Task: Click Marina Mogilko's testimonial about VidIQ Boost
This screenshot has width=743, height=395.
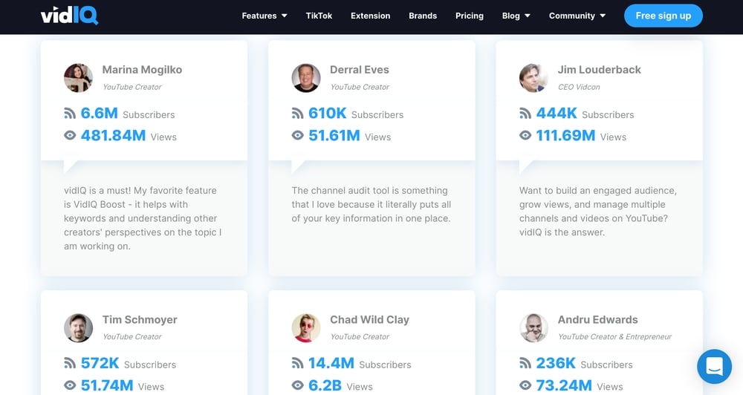Action: pyautogui.click(x=143, y=218)
